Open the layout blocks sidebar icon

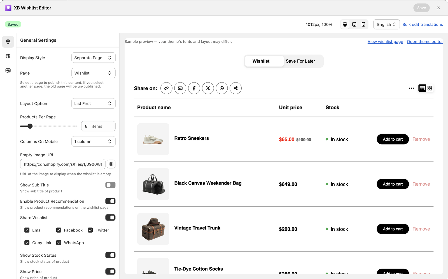[x=8, y=56]
